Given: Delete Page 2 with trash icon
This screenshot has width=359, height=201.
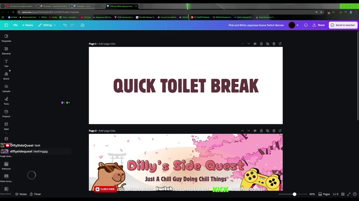Looking at the screenshot, I should click(274, 131).
